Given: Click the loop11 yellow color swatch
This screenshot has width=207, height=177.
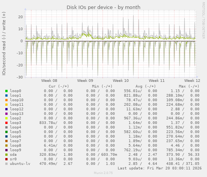Looking at the screenshot, I should (6, 105).
